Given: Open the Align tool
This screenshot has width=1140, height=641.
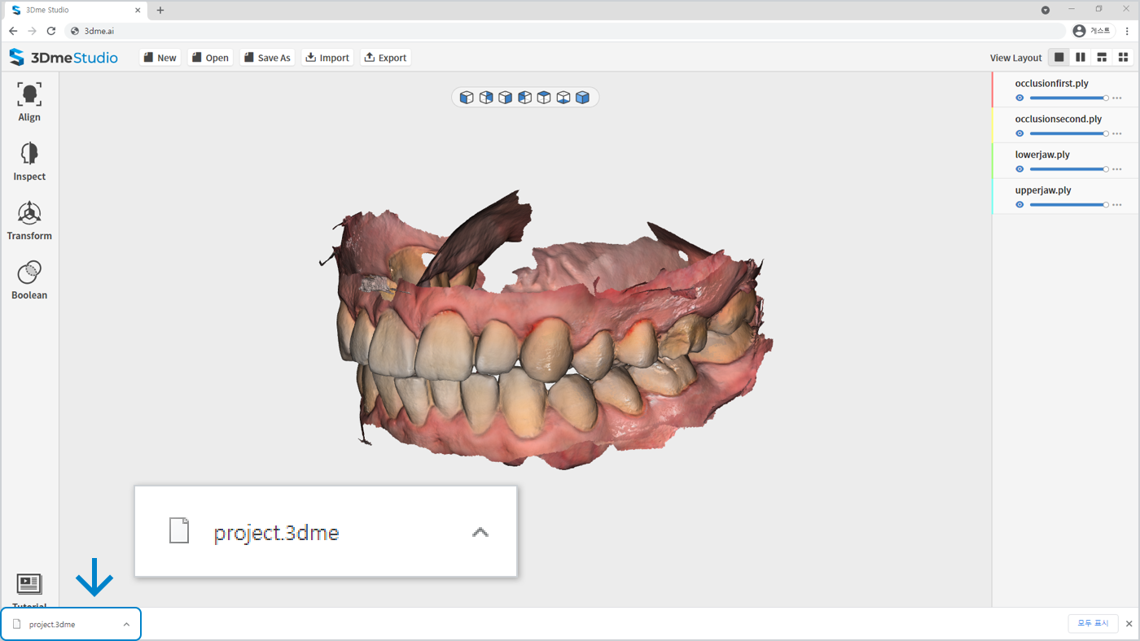Looking at the screenshot, I should pyautogui.click(x=29, y=102).
